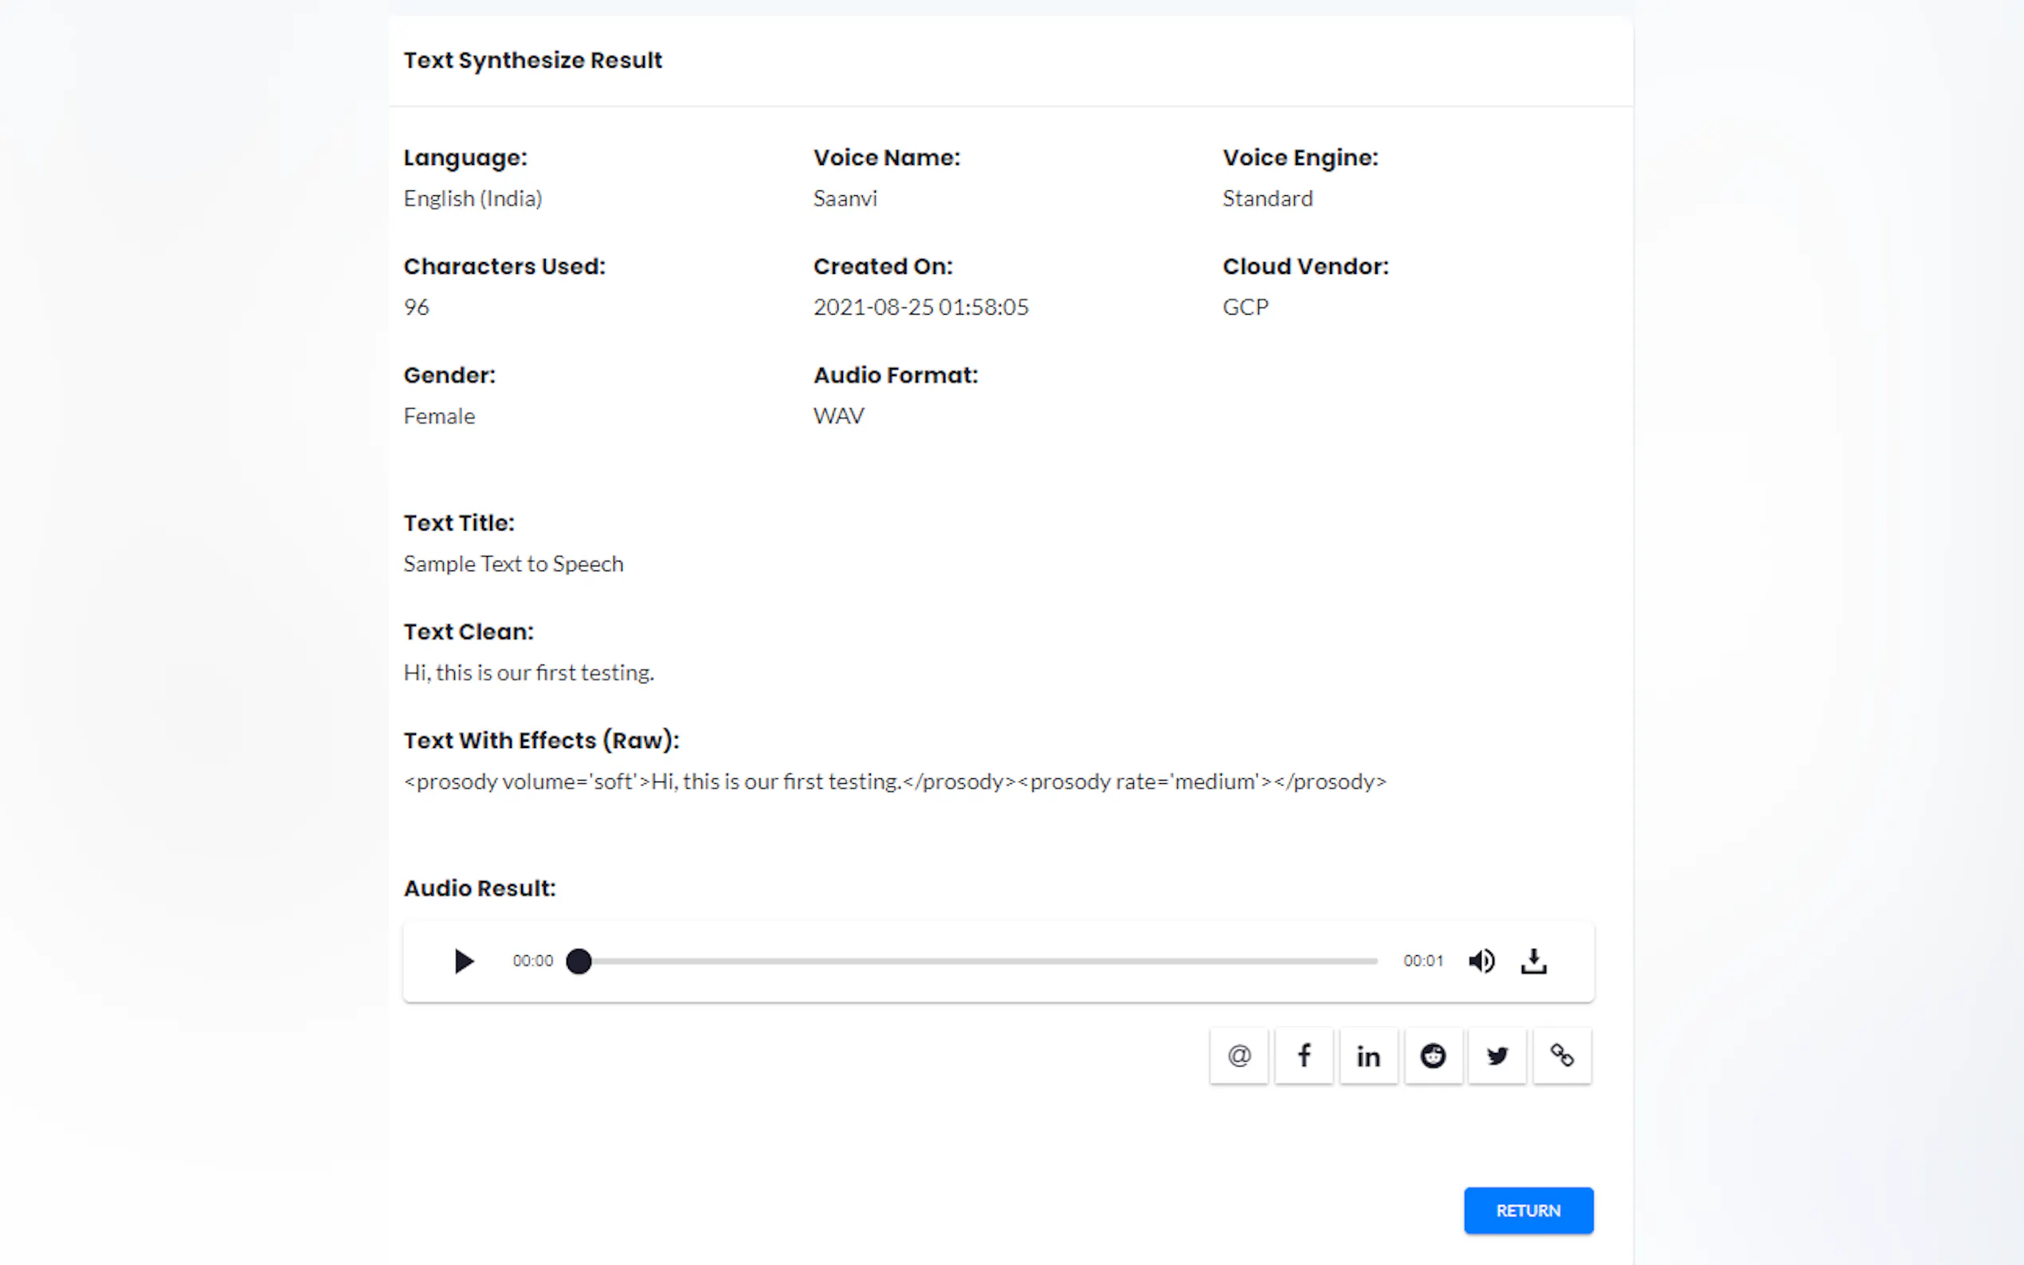Click the 00:00 elapsed time label
The image size is (2024, 1265).
click(533, 961)
